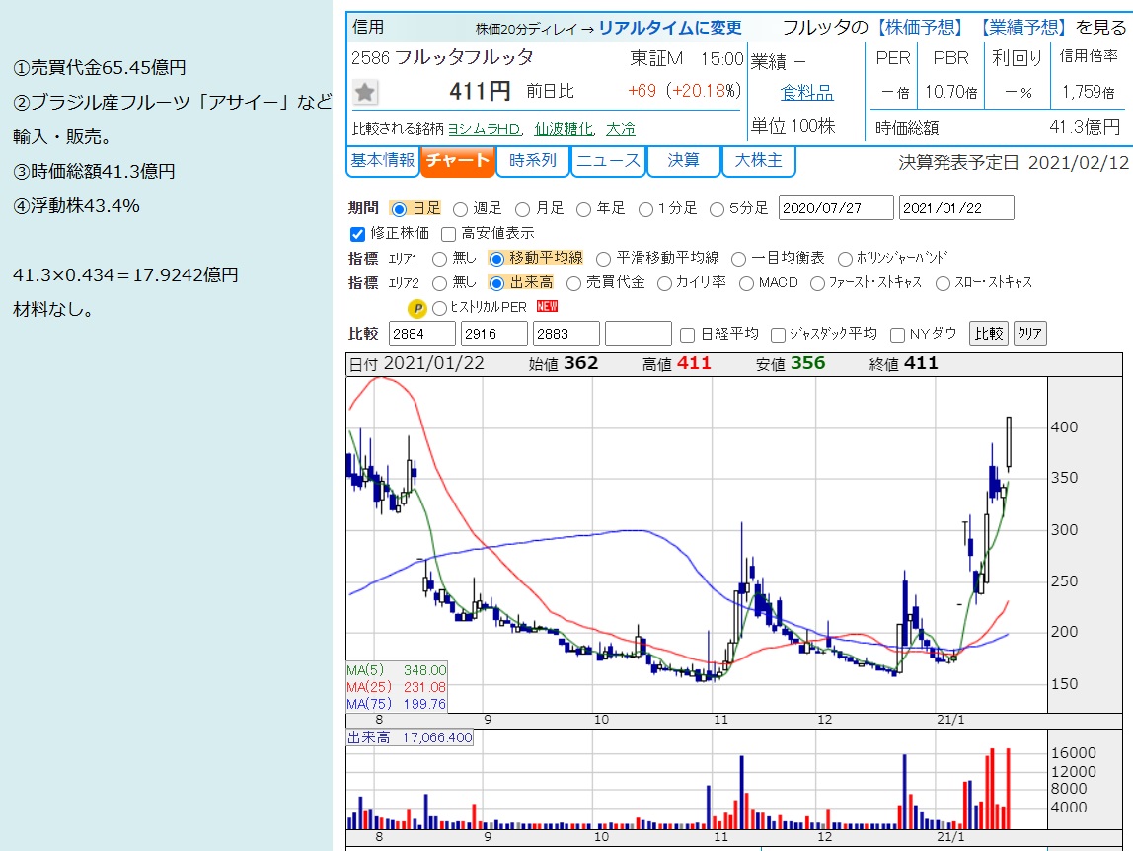Select the 一目均衡表 indicator
Viewport: 1133px width, 851px height.
[x=738, y=259]
